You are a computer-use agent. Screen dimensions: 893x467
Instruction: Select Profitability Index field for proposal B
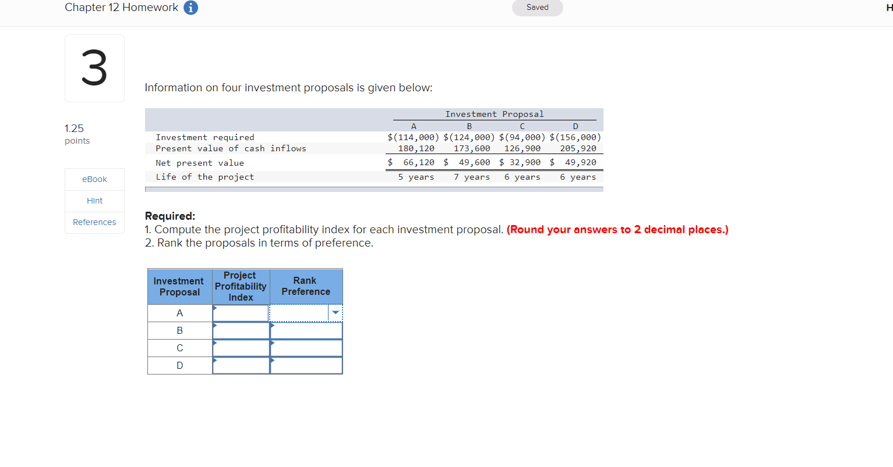coord(241,330)
